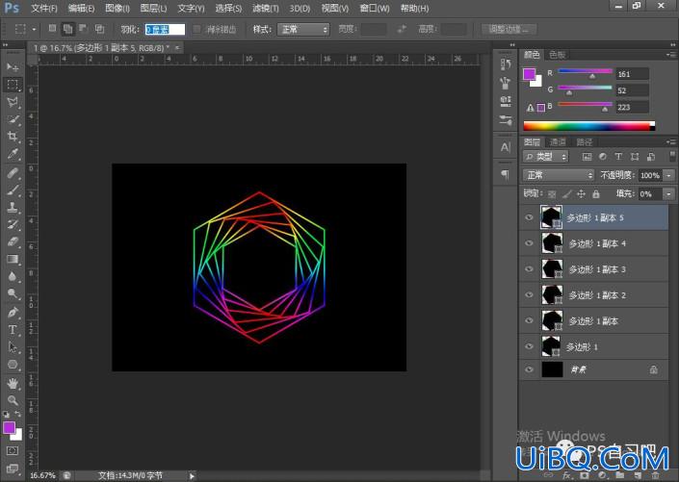The width and height of the screenshot is (679, 482).
Task: Select the Healing Brush tool
Action: 13,173
